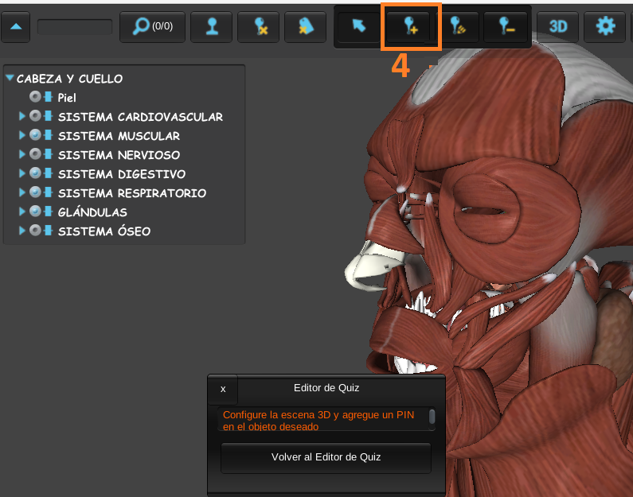Toggle visibility circle for SISTEMA MUSCULAR
This screenshot has width=633, height=497.
pyautogui.click(x=35, y=135)
